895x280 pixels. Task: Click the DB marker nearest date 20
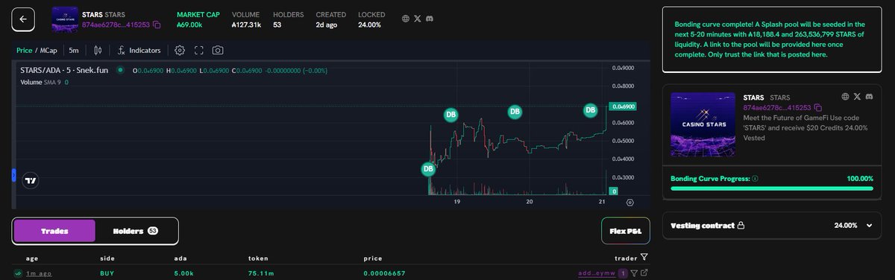pyautogui.click(x=515, y=112)
